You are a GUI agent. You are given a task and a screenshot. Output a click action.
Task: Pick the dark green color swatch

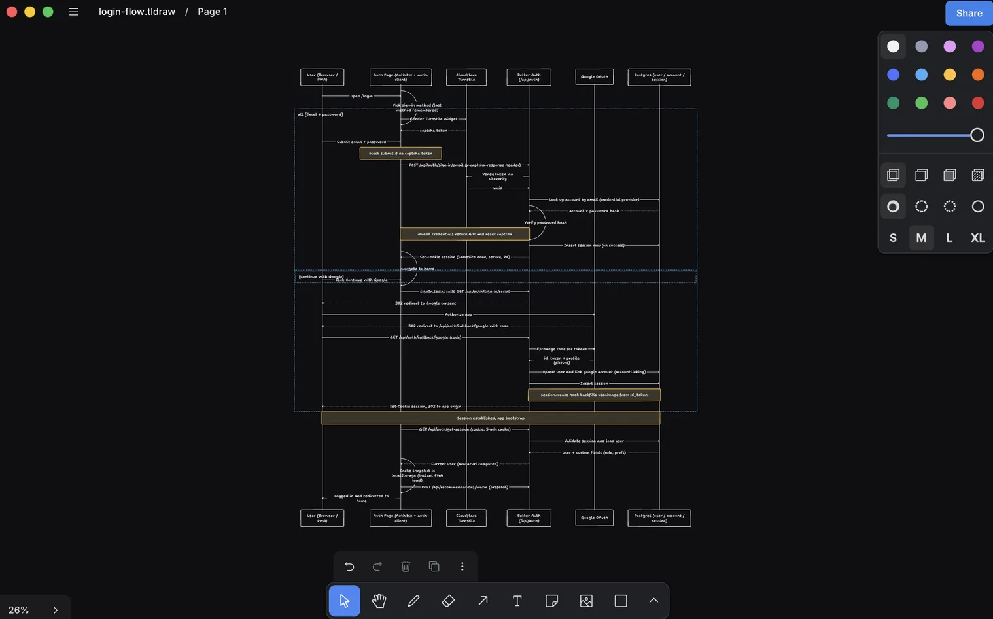(x=893, y=103)
